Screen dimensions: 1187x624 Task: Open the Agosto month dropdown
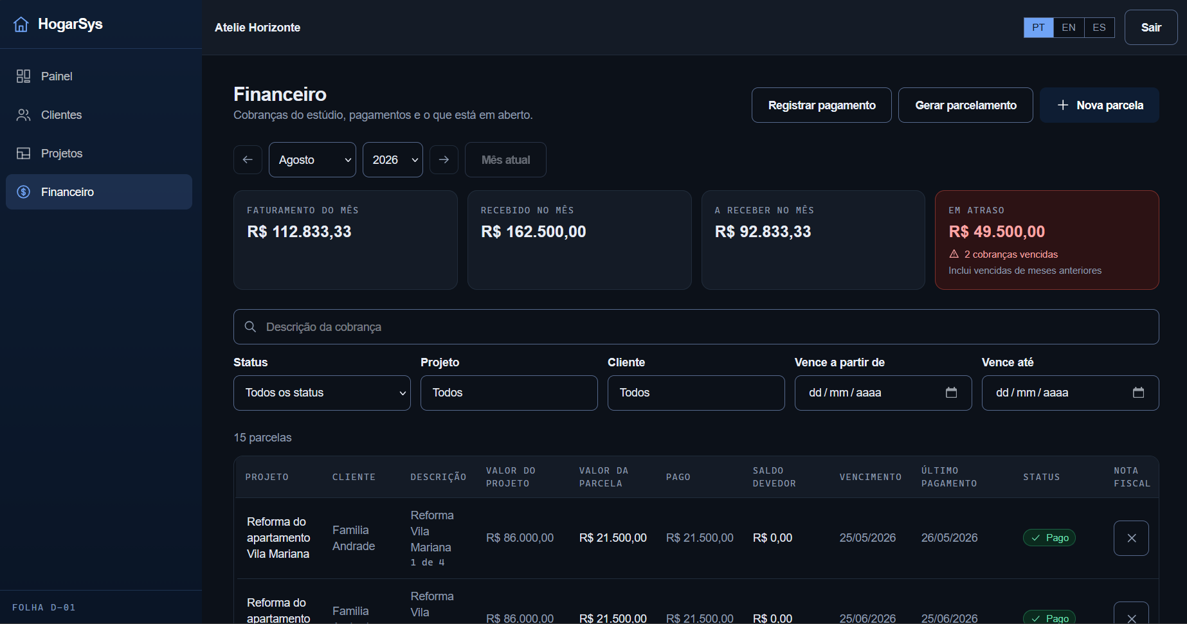(313, 160)
